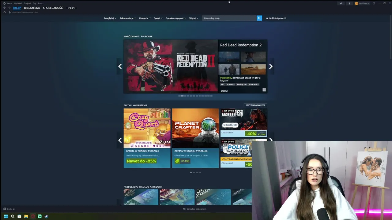Viewport: 392px width, 220px height.
Task: Click the plus icon for Dodaj grę
Action: [5, 209]
